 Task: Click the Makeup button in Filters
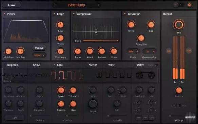(x=39, y=48)
